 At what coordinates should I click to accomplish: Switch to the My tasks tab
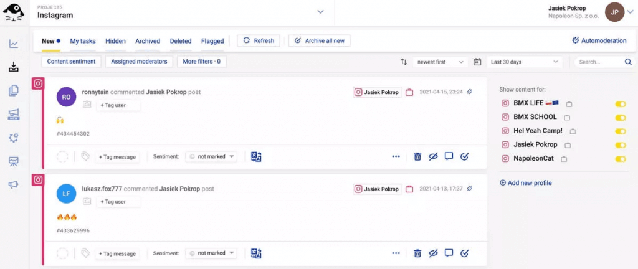pos(83,41)
